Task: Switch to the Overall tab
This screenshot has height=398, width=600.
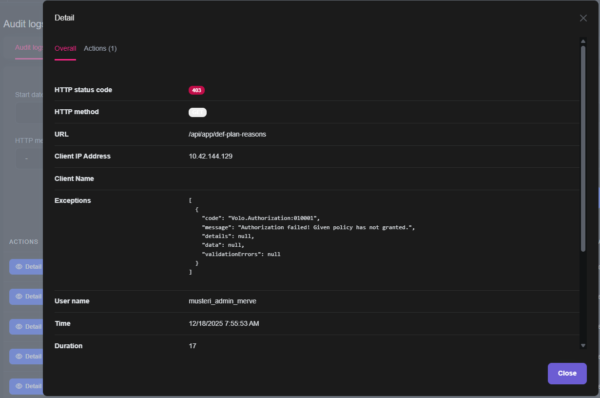Action: 65,48
